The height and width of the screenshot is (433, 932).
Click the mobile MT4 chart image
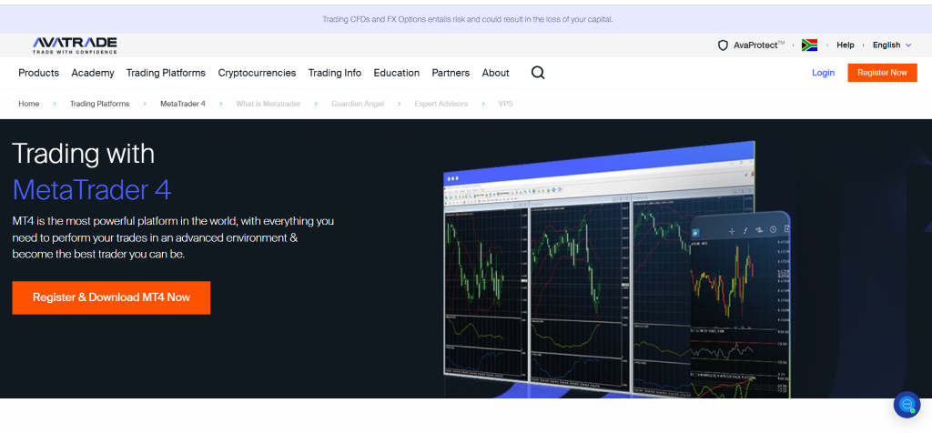(741, 304)
